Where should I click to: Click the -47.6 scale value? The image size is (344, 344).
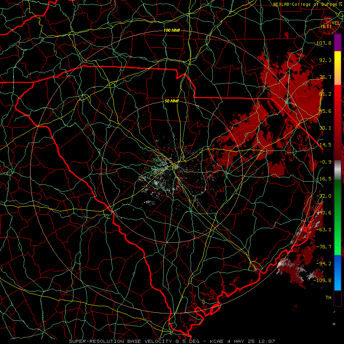pos(324,213)
